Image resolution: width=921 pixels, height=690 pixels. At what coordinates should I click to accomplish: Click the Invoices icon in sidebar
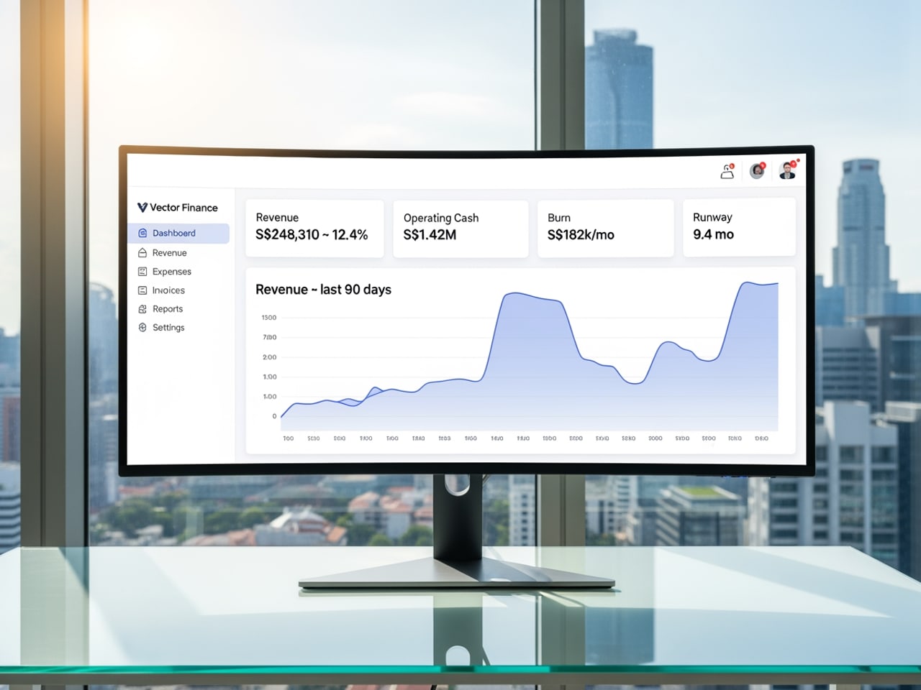coord(142,290)
